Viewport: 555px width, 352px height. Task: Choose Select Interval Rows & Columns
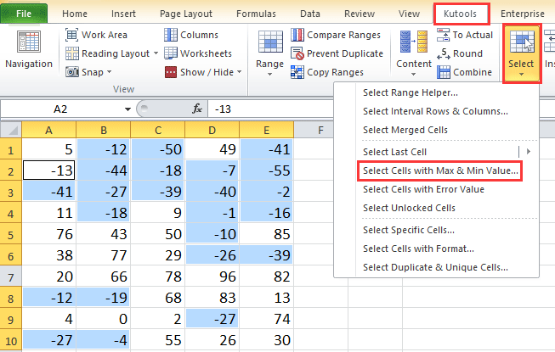[x=436, y=111]
